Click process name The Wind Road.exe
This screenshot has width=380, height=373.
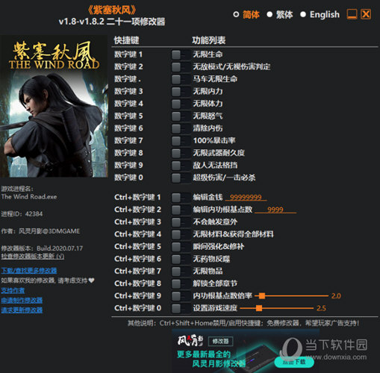[29, 197]
